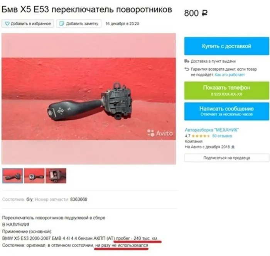This screenshot has height=256, width=270.
Task: Open seller page Авторазборка МЕХАНИК
Action: pos(212,130)
